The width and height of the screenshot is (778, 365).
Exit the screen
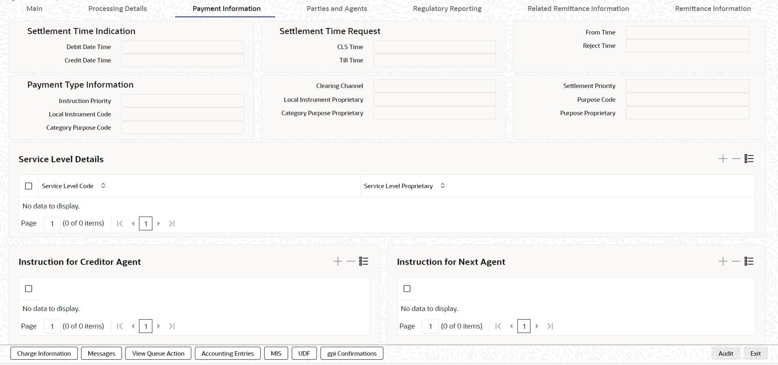pyautogui.click(x=755, y=353)
